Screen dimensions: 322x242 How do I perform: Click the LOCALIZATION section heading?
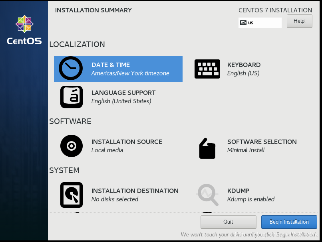(x=77, y=45)
